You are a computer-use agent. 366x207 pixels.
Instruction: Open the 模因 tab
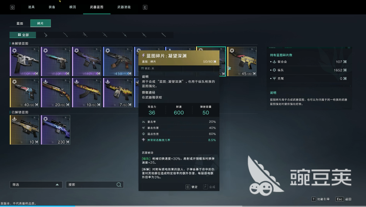coord(73,7)
